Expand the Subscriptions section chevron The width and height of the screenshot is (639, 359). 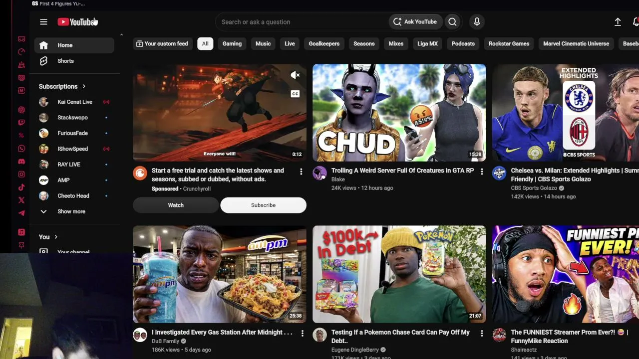click(84, 86)
